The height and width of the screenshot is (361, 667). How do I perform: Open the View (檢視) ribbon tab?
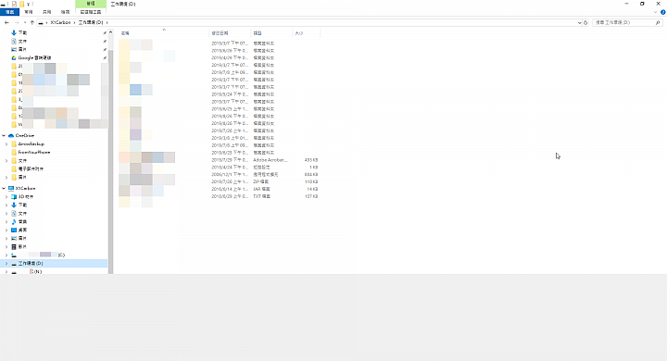(65, 12)
